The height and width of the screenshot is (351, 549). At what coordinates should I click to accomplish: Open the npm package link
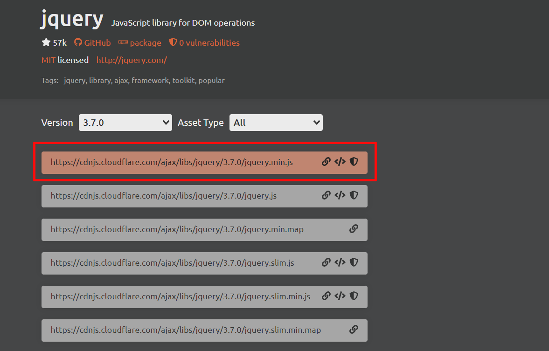tap(140, 43)
